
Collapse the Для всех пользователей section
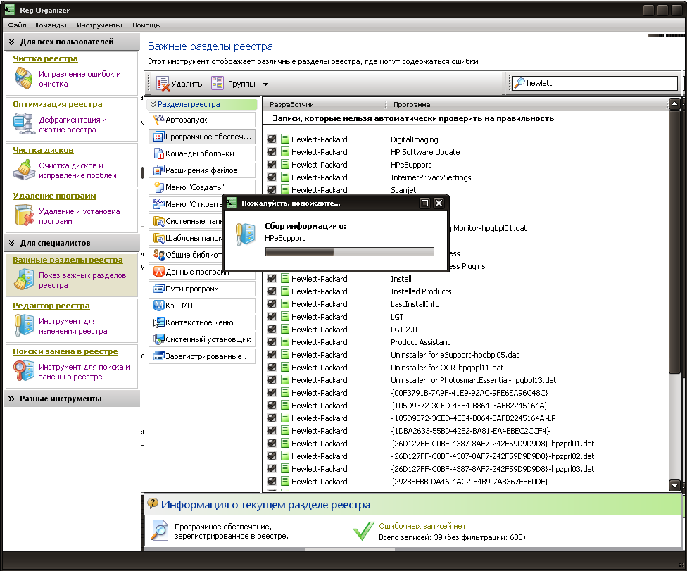[11, 42]
